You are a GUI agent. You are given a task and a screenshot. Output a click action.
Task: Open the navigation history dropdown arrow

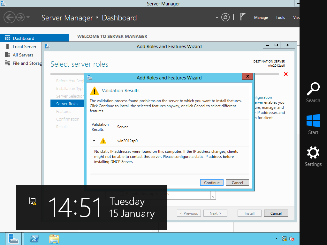coord(28,17)
